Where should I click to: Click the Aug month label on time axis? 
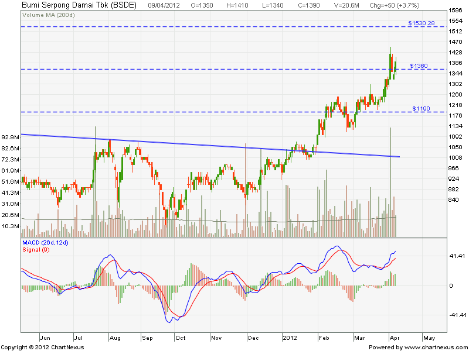115,338
